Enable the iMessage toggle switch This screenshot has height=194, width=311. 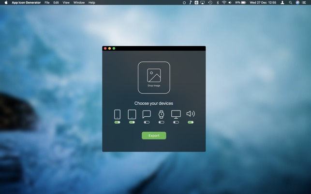[147, 123]
